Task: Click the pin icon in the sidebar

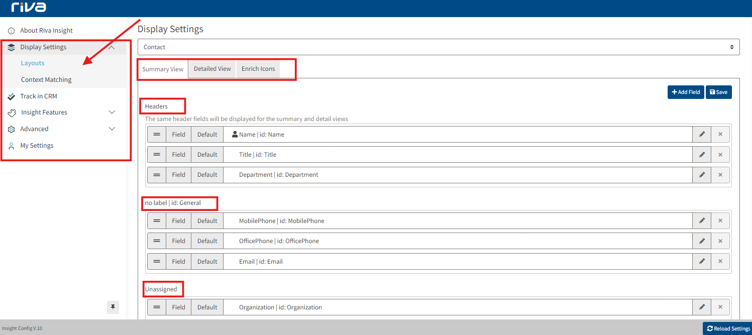Action: point(113,307)
